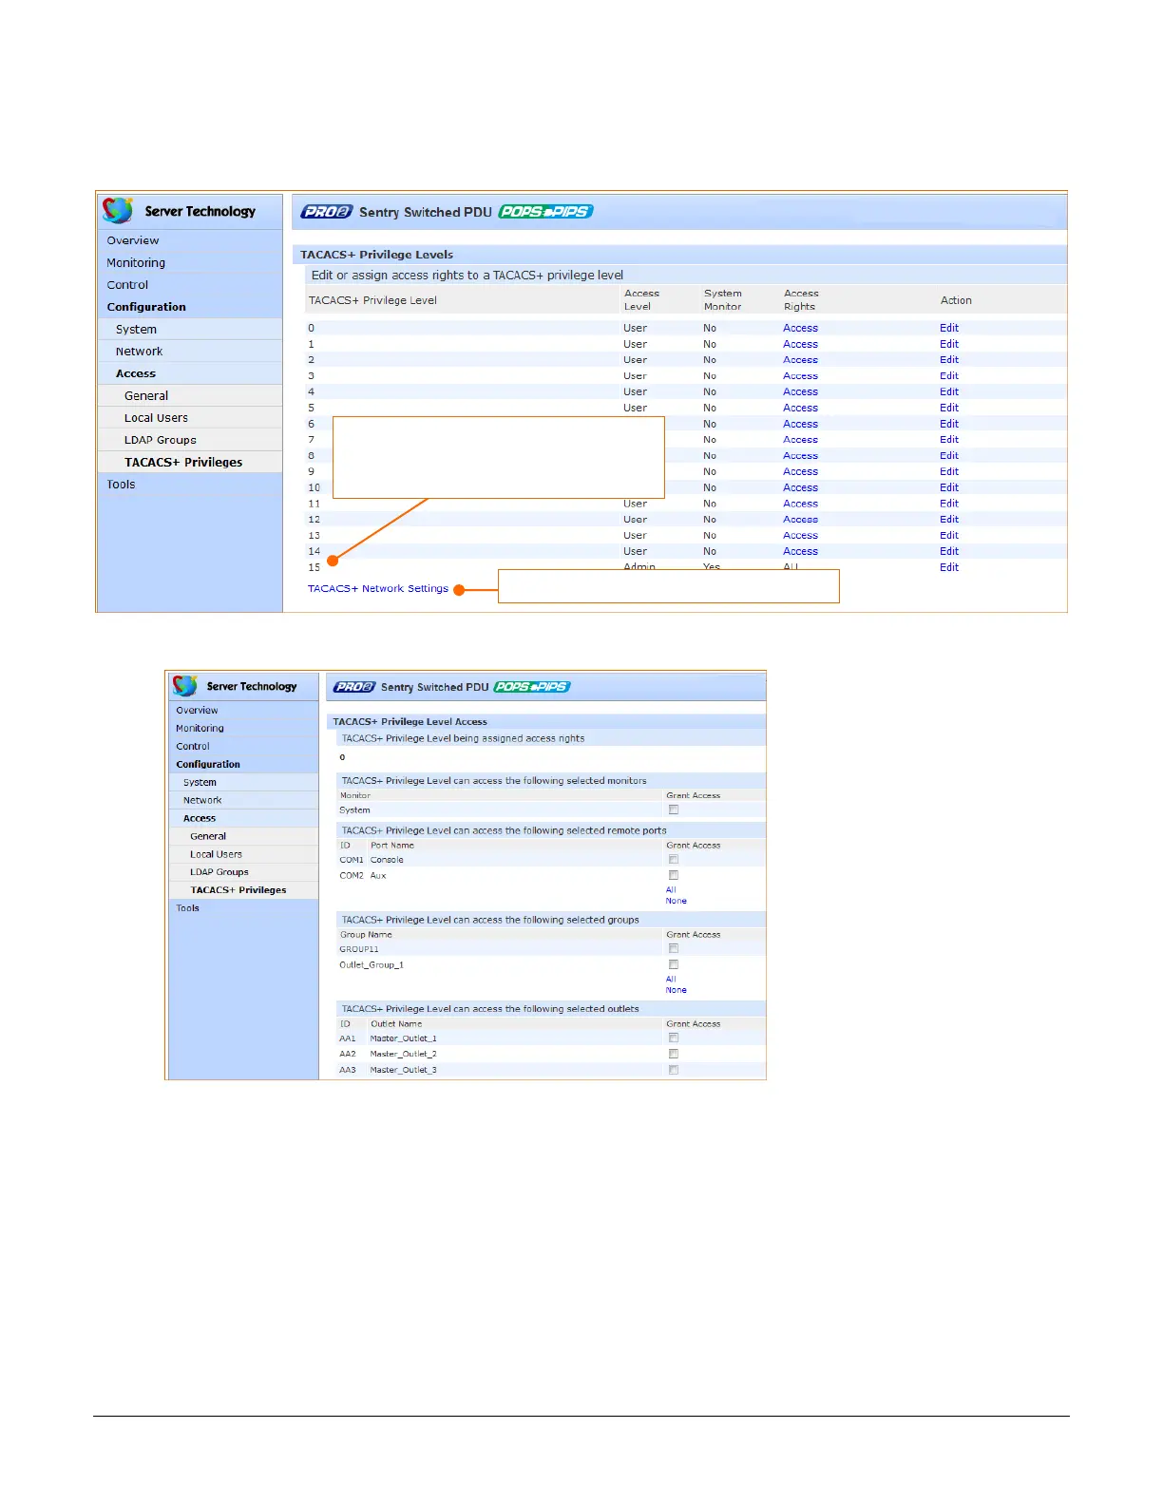Enable Grant Access for Outlet_Group_1
Viewport: 1163px width, 1505px height.
(674, 964)
